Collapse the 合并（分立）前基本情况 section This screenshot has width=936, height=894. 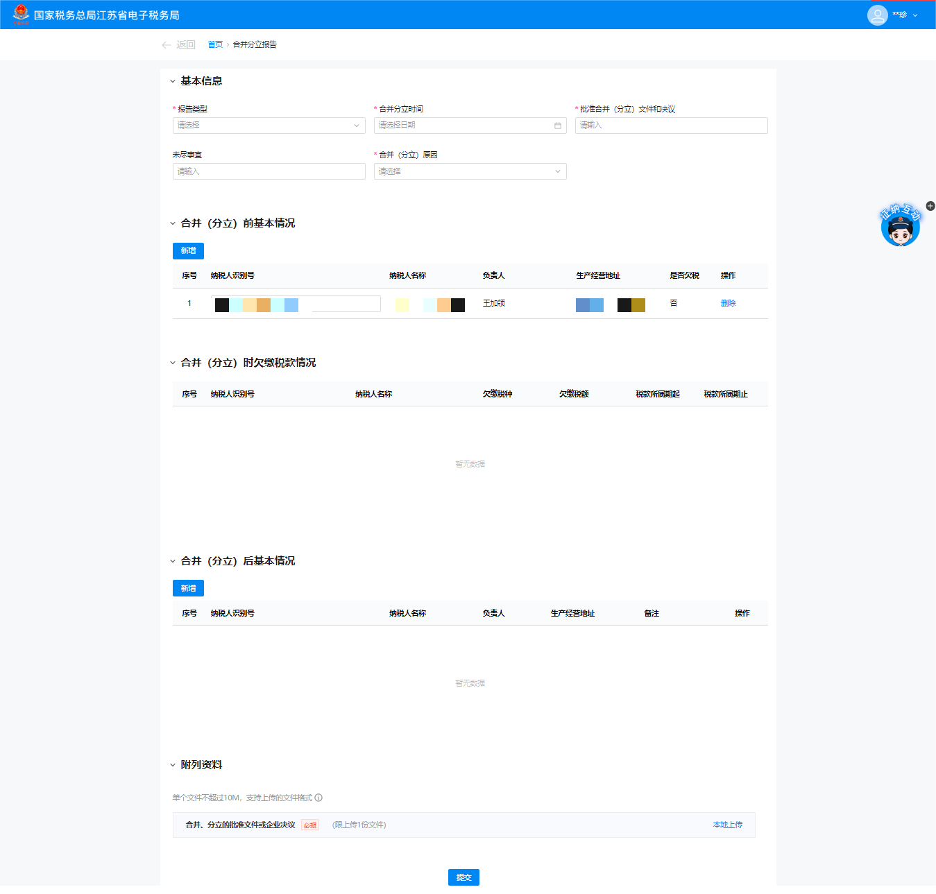pos(173,223)
